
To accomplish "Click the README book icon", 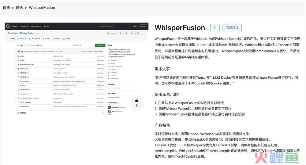I will point(18,113).
